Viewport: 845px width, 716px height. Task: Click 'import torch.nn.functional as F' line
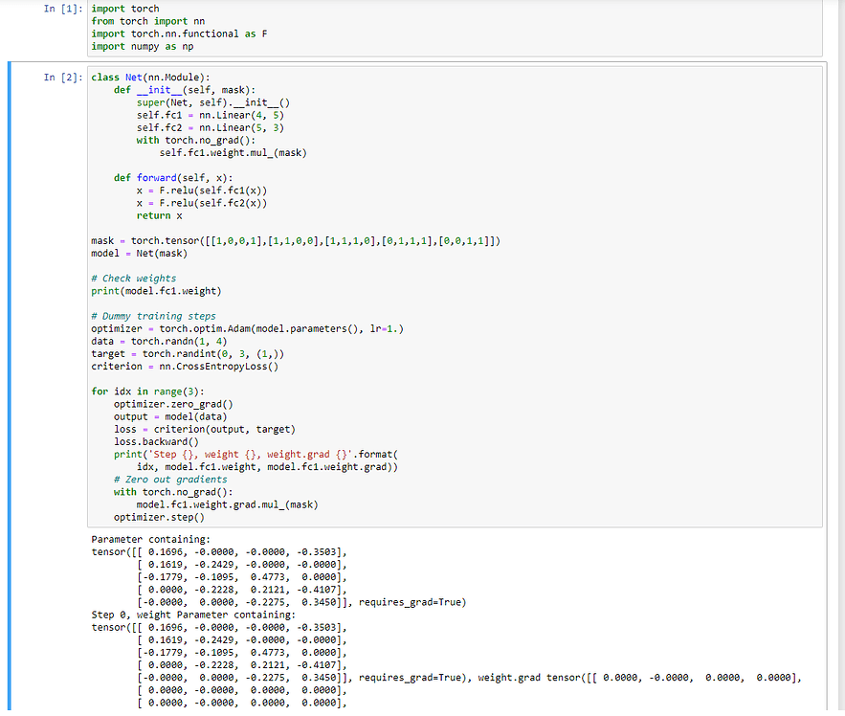pyautogui.click(x=179, y=34)
